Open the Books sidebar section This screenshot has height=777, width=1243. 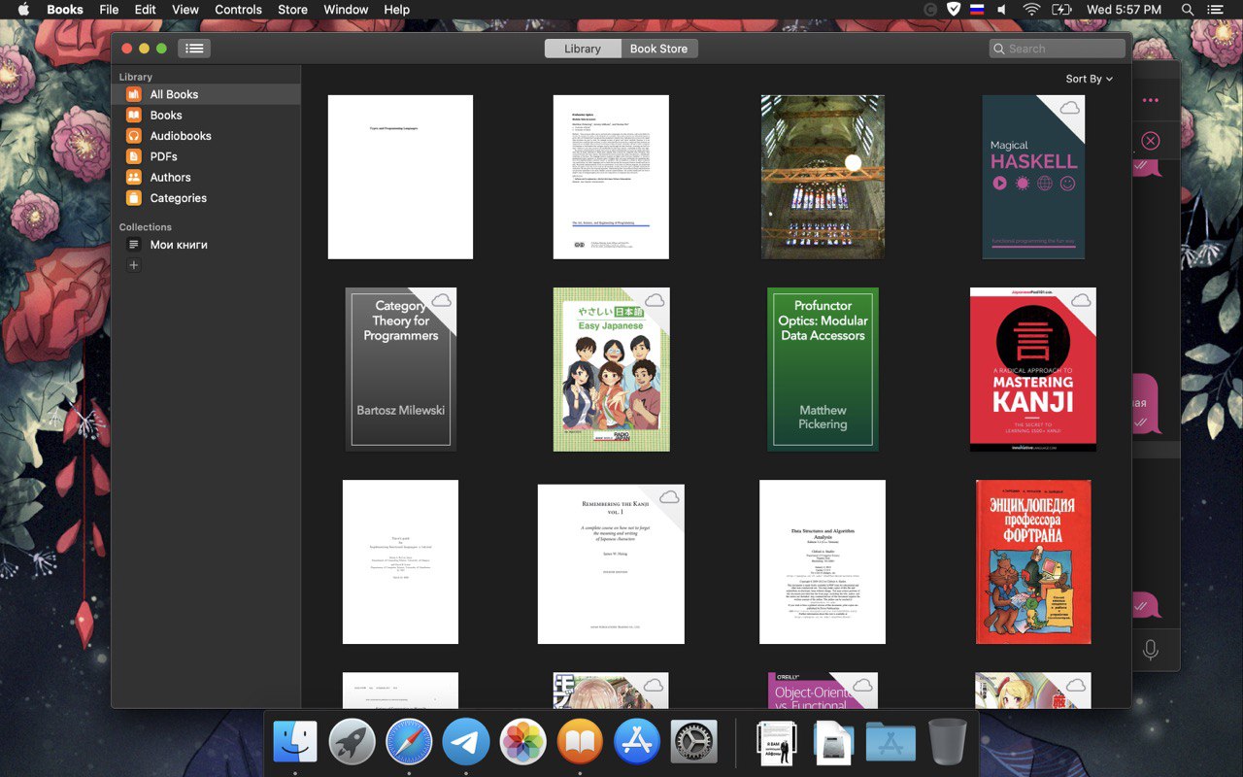tap(206, 115)
